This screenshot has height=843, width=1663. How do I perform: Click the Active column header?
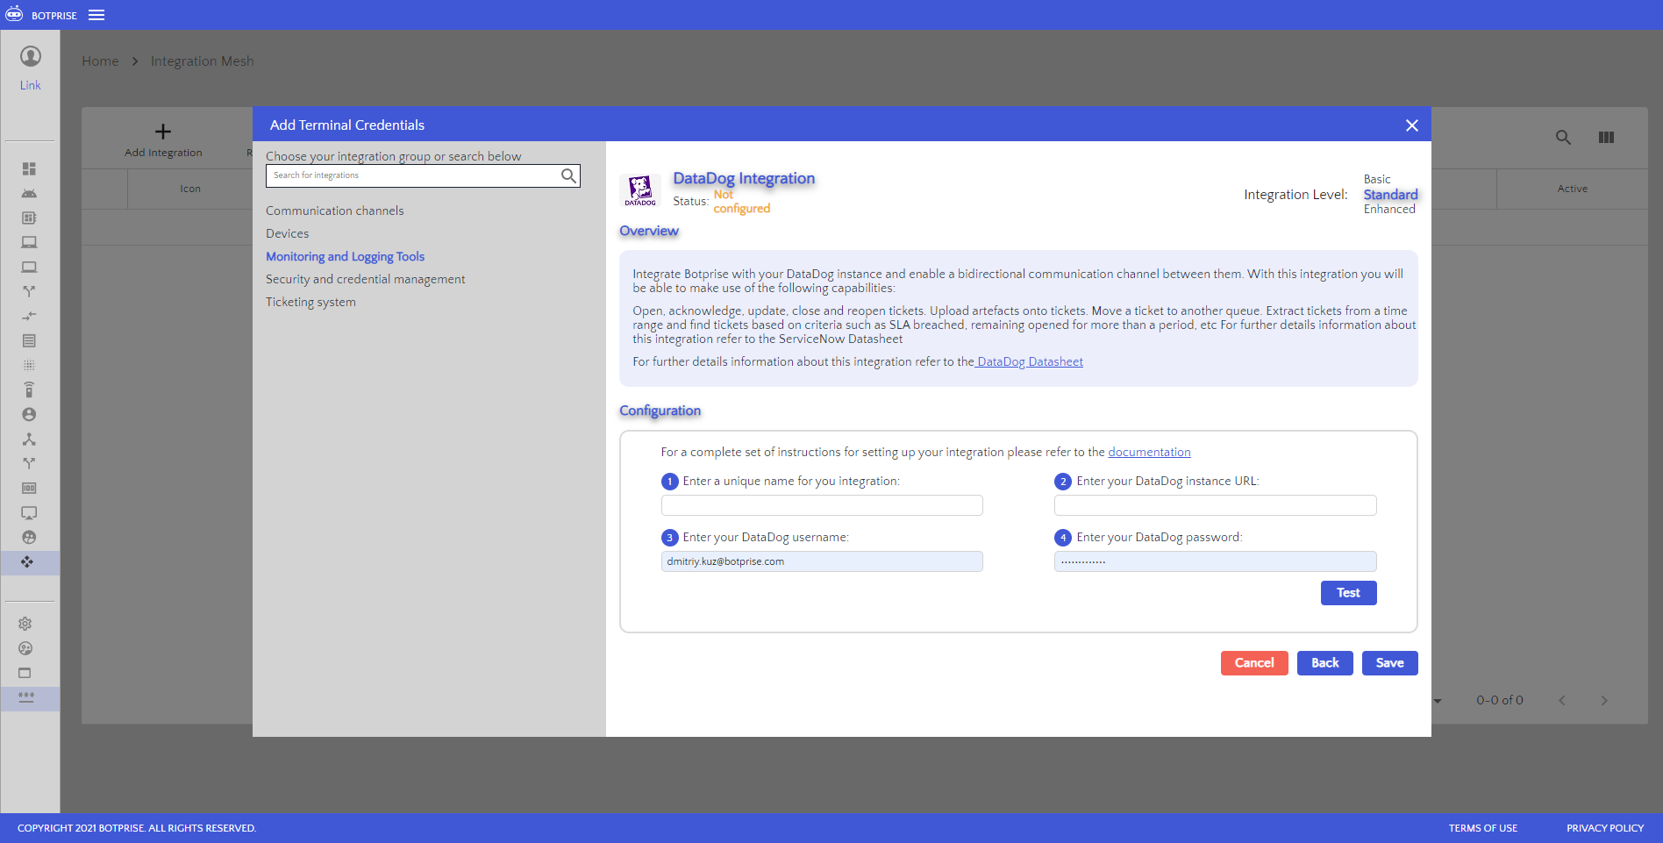tap(1572, 189)
